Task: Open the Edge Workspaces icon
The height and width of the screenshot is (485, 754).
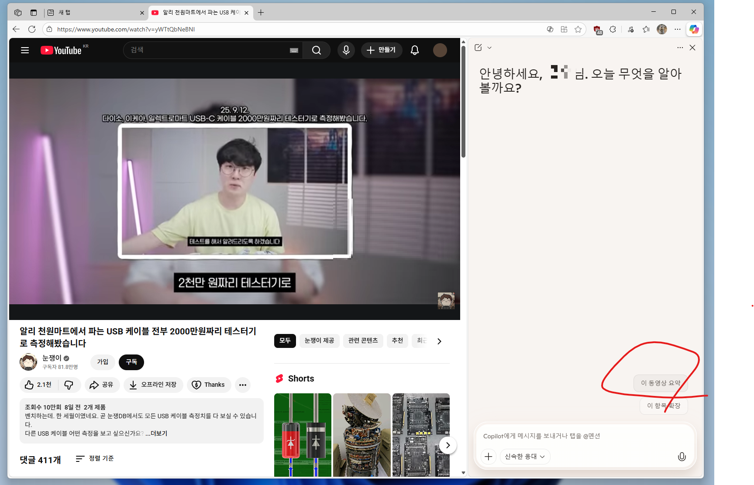Action: 18,13
